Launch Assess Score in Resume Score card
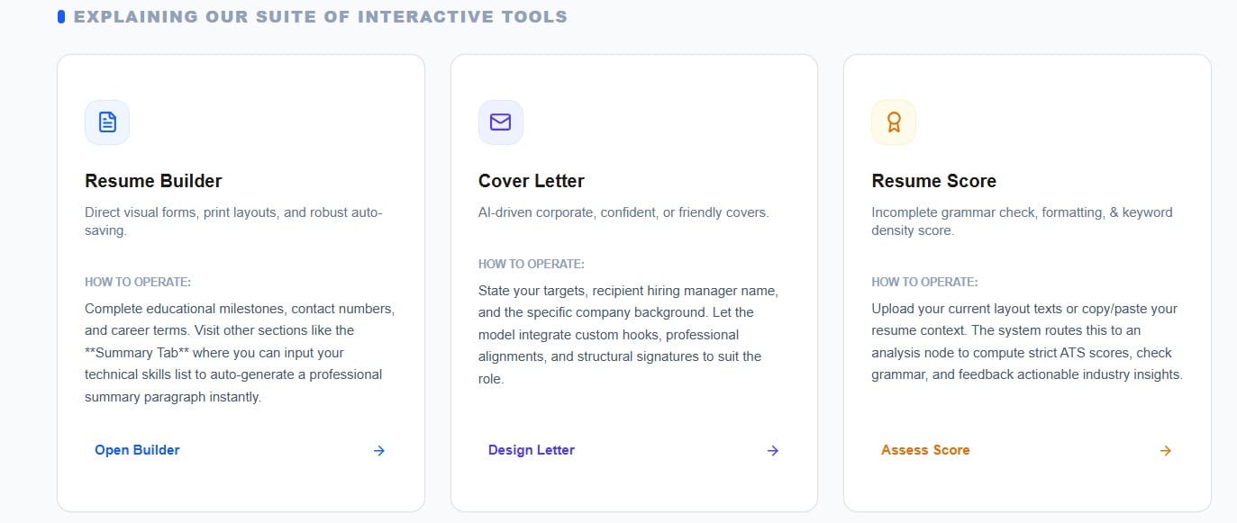Screen dimensions: 1237x523 point(925,450)
